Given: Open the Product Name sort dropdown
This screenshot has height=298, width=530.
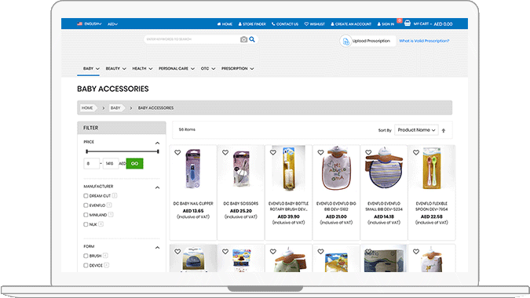Looking at the screenshot, I should [x=416, y=130].
